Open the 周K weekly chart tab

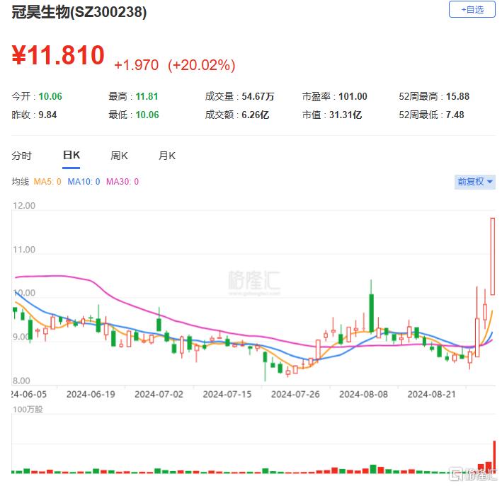pos(119,156)
